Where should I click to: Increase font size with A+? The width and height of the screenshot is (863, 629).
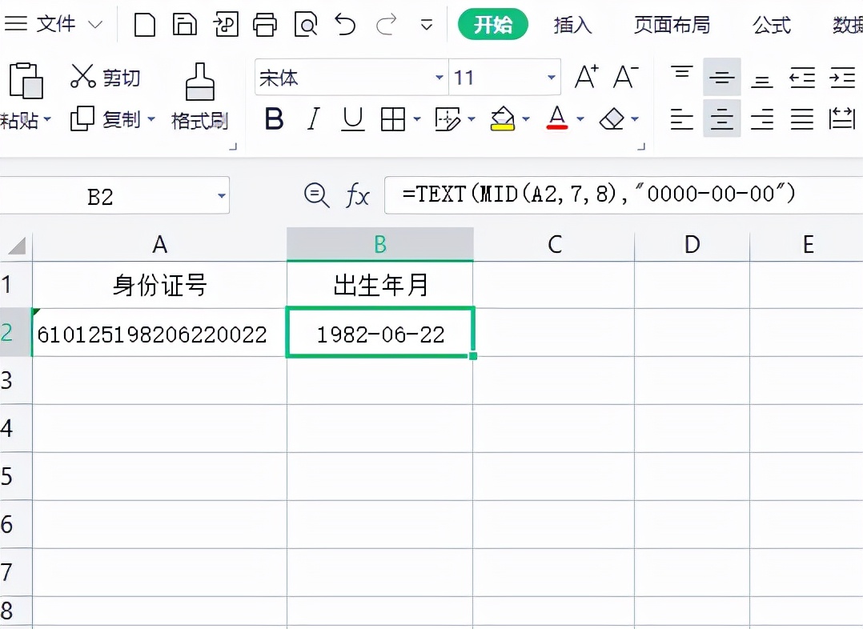click(586, 77)
